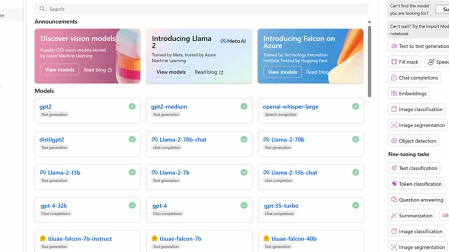Image resolution: width=449 pixels, height=252 pixels.
Task: Open the tiiuae-falcon-40b model link
Action: pyautogui.click(x=294, y=239)
